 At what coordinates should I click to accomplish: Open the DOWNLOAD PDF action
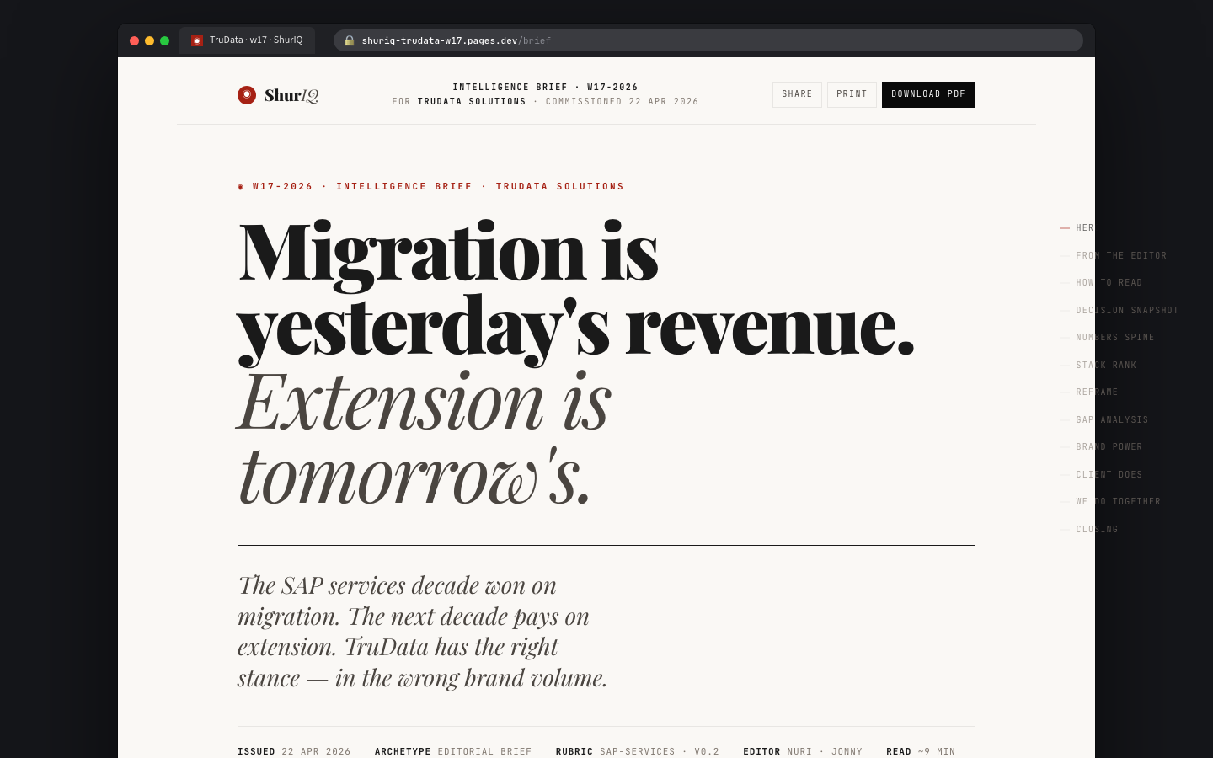click(x=928, y=94)
